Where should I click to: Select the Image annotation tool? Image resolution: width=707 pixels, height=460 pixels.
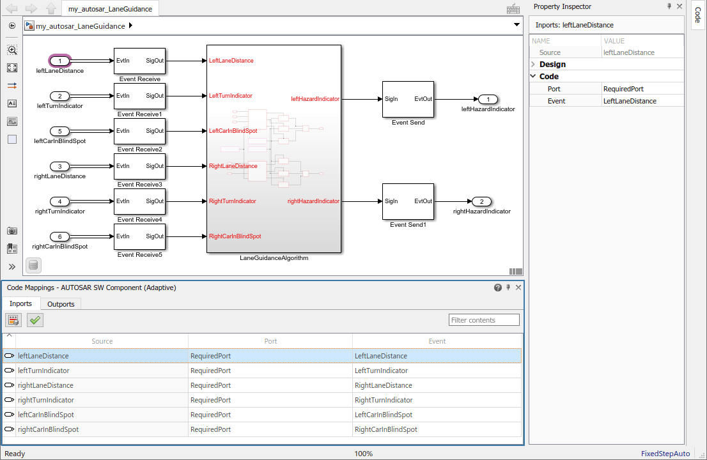pyautogui.click(x=12, y=121)
